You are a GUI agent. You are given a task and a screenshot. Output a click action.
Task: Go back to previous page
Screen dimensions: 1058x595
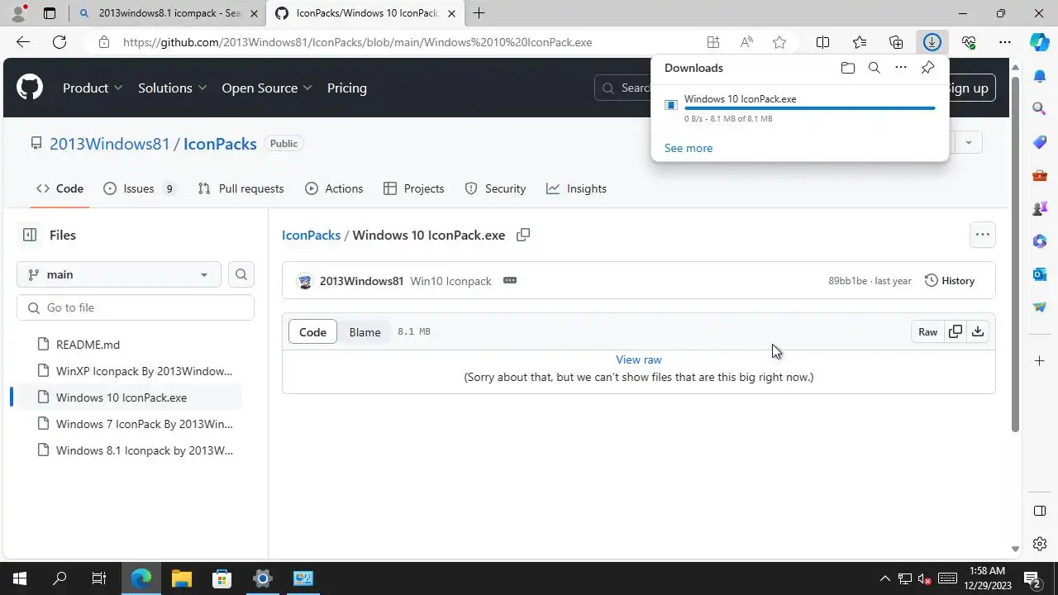point(23,42)
